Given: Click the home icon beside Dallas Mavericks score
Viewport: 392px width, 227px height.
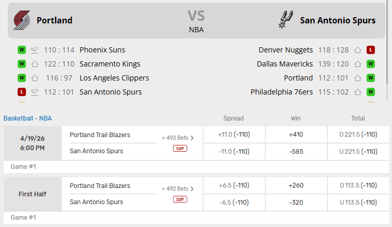Looking at the screenshot, I should [x=357, y=64].
